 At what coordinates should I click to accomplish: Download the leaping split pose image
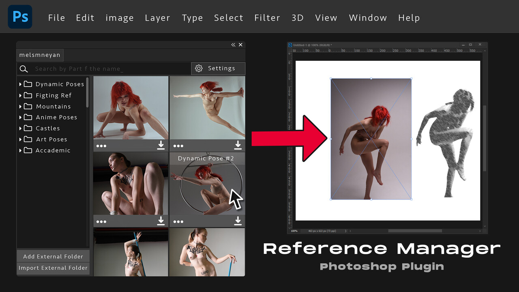[x=238, y=145]
